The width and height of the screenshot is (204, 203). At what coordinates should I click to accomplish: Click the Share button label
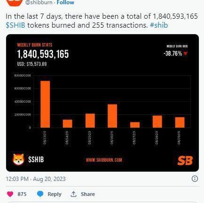click(x=88, y=194)
